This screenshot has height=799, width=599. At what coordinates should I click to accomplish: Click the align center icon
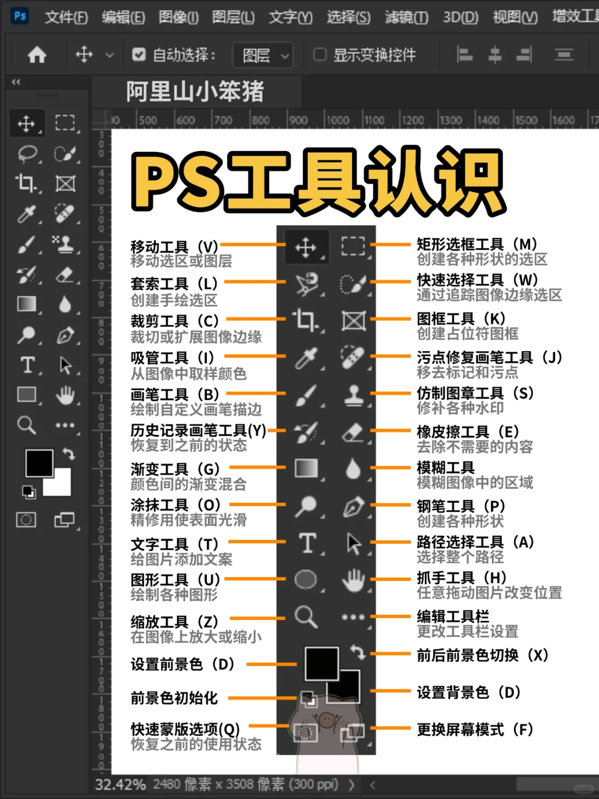pos(494,55)
